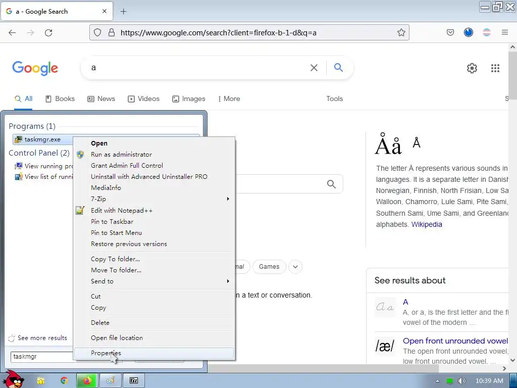
Task: Click the volume speaker tray icon
Action: point(461,381)
